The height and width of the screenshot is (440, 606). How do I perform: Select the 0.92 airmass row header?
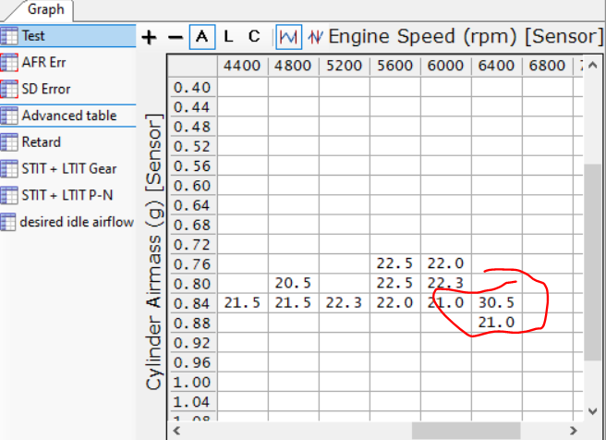[x=192, y=343]
